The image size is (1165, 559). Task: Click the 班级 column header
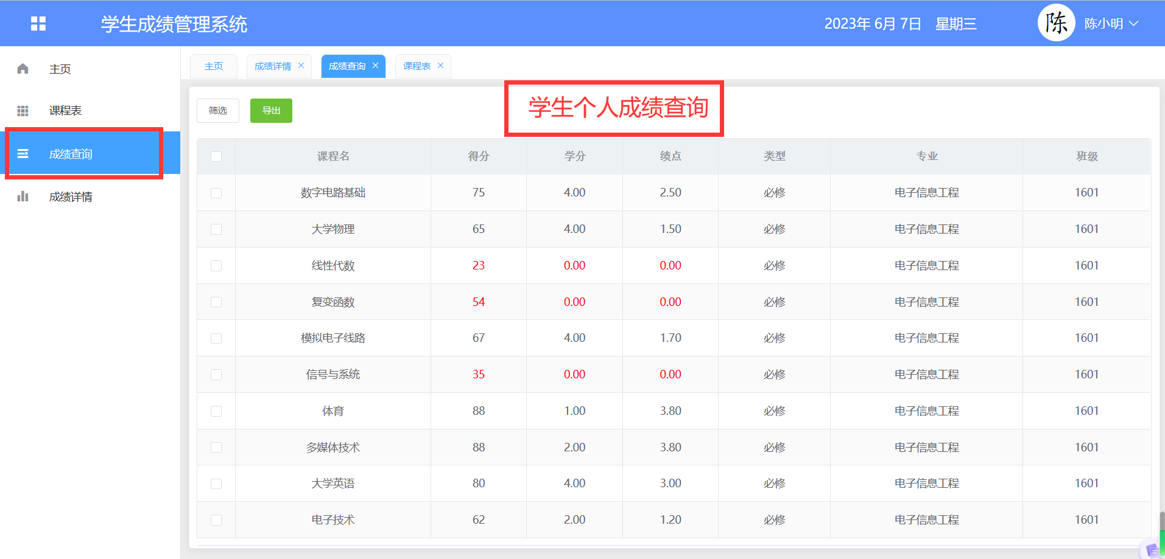[x=1087, y=156]
